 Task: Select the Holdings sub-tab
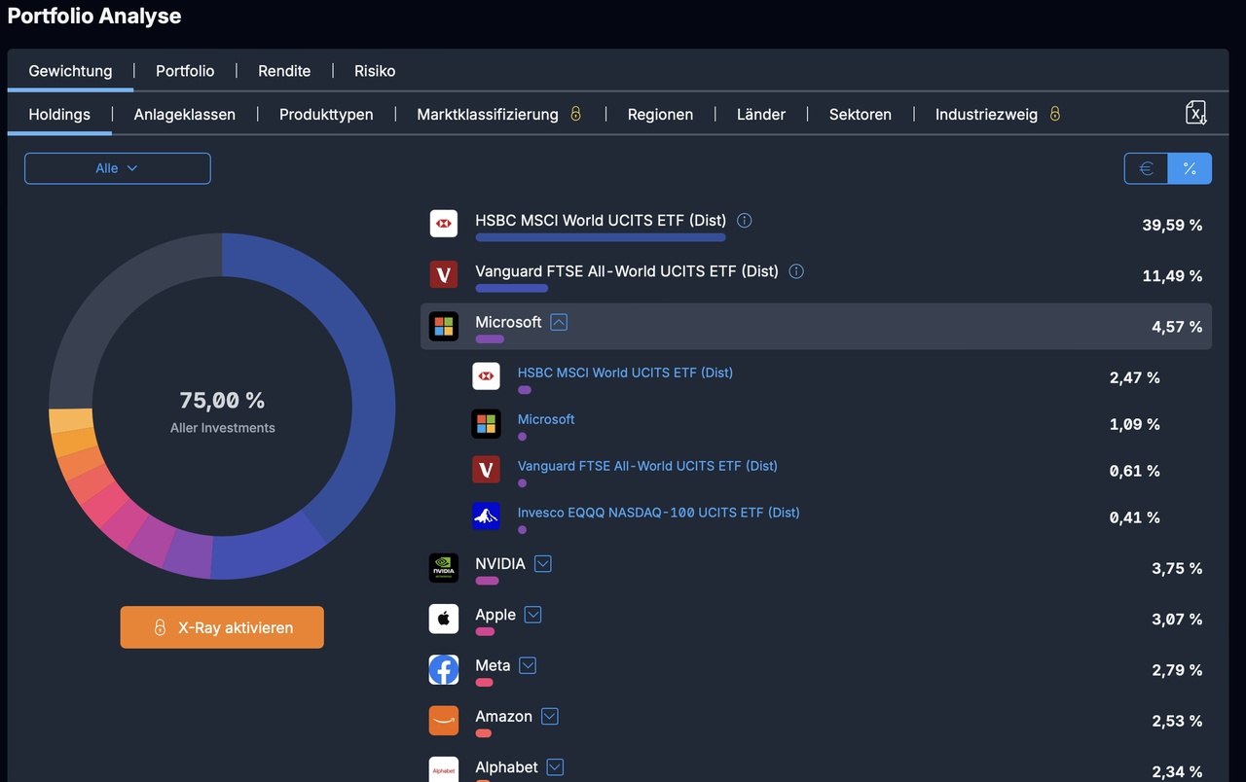click(59, 114)
